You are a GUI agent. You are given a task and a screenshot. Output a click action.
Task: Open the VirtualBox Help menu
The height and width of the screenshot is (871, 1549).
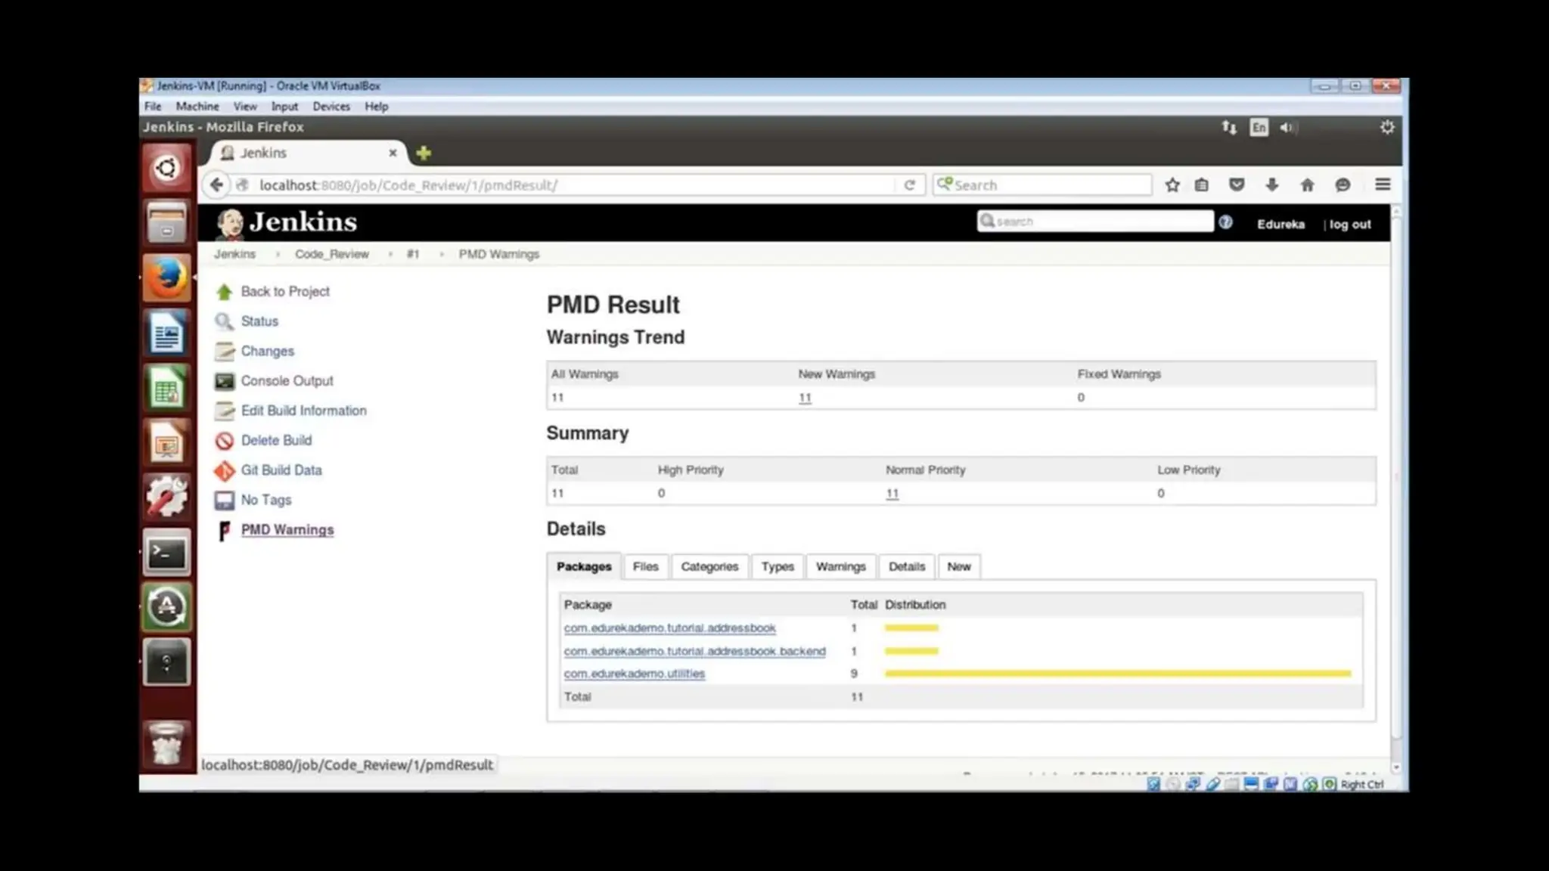[376, 107]
